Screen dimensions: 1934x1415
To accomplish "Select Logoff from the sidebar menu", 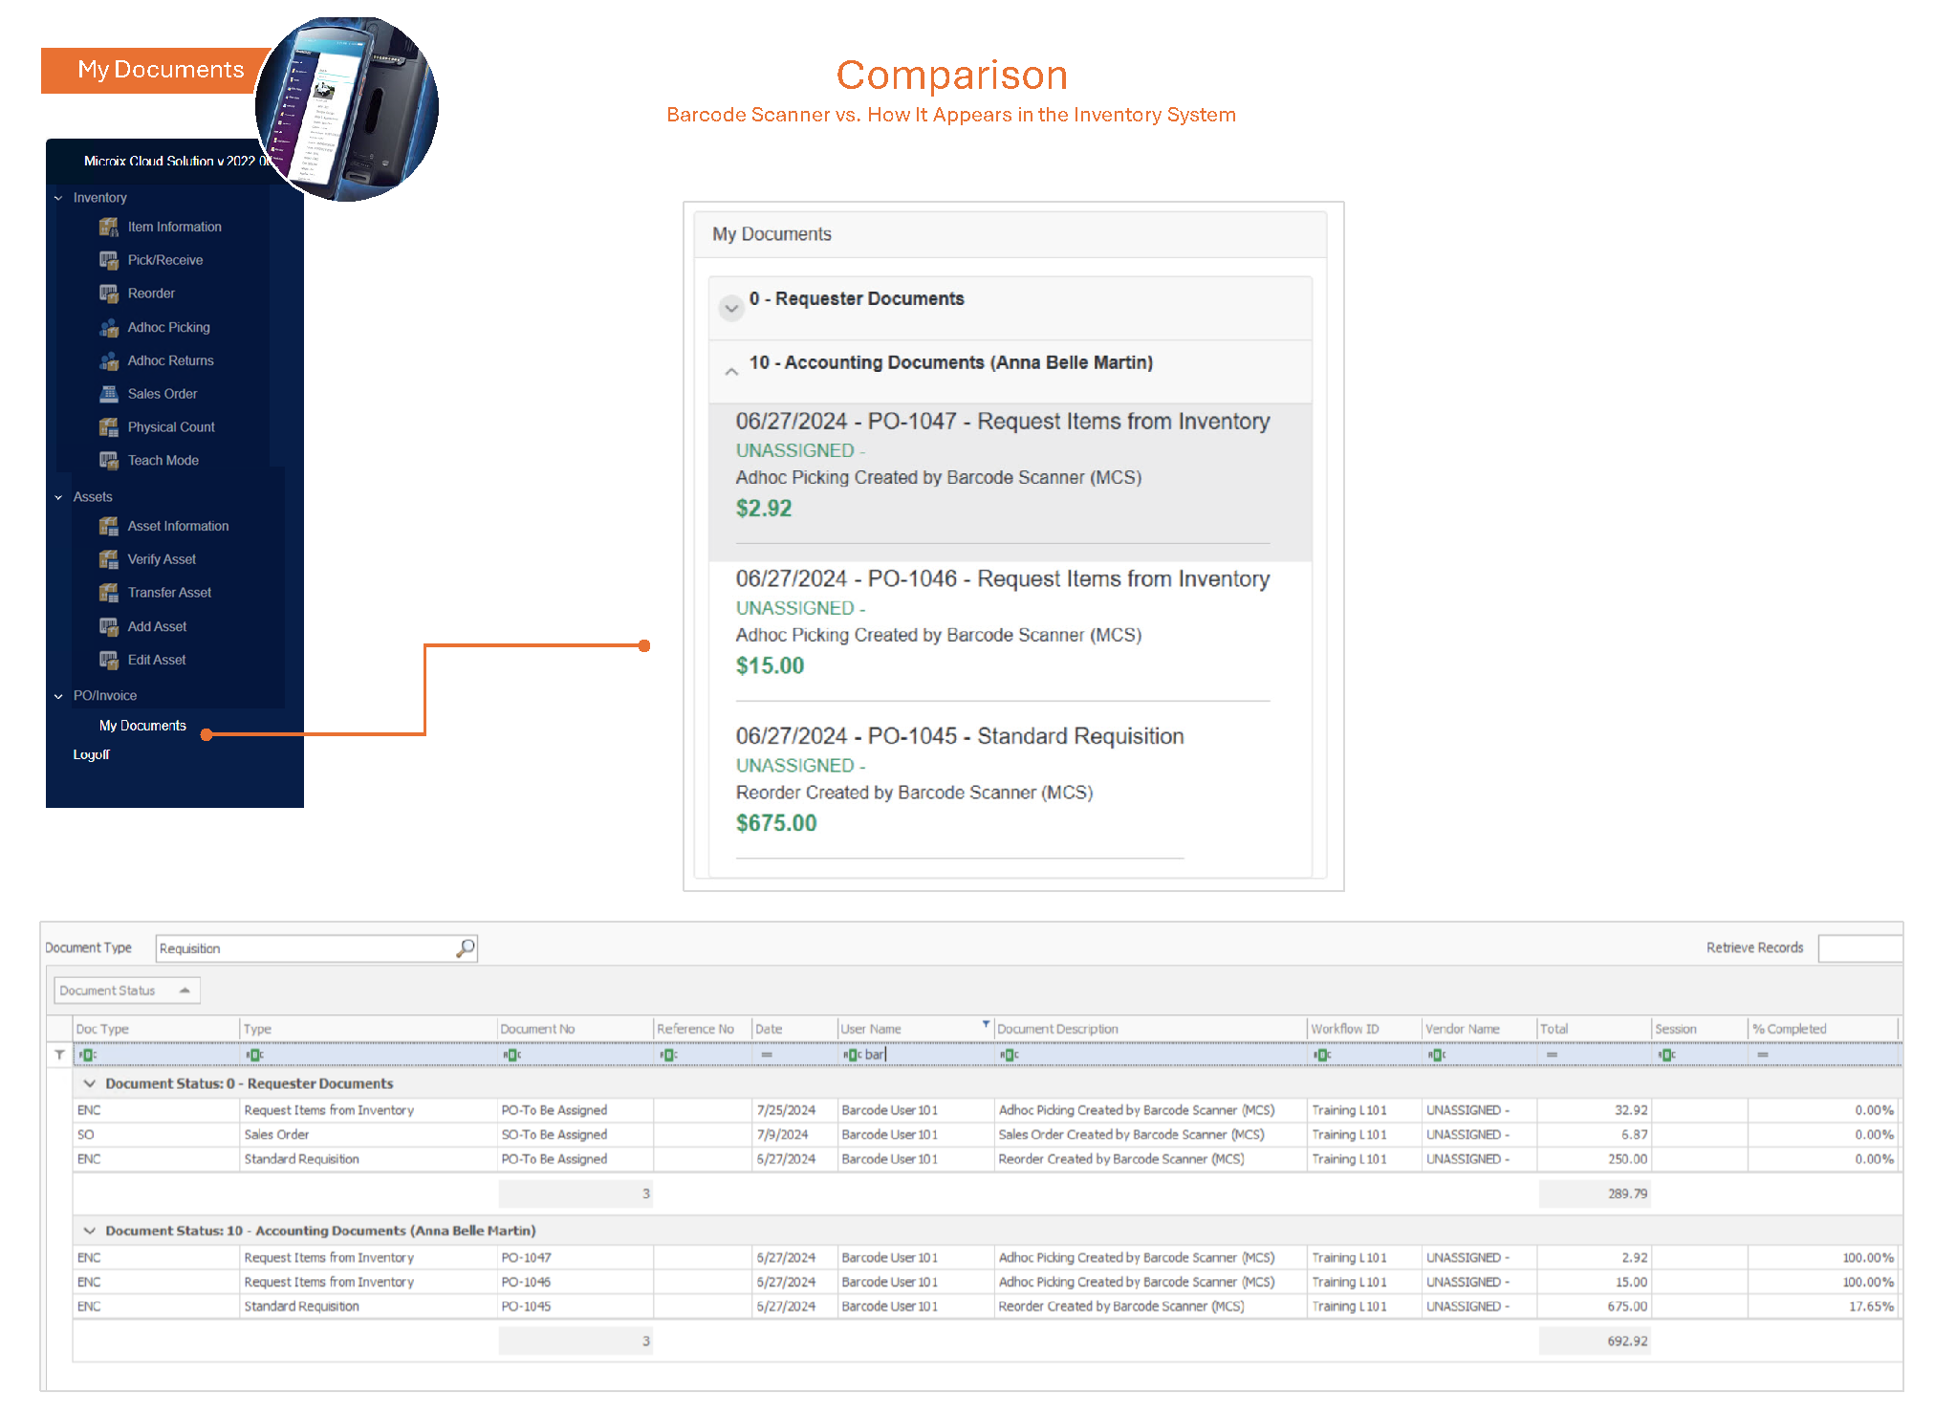I will [91, 754].
